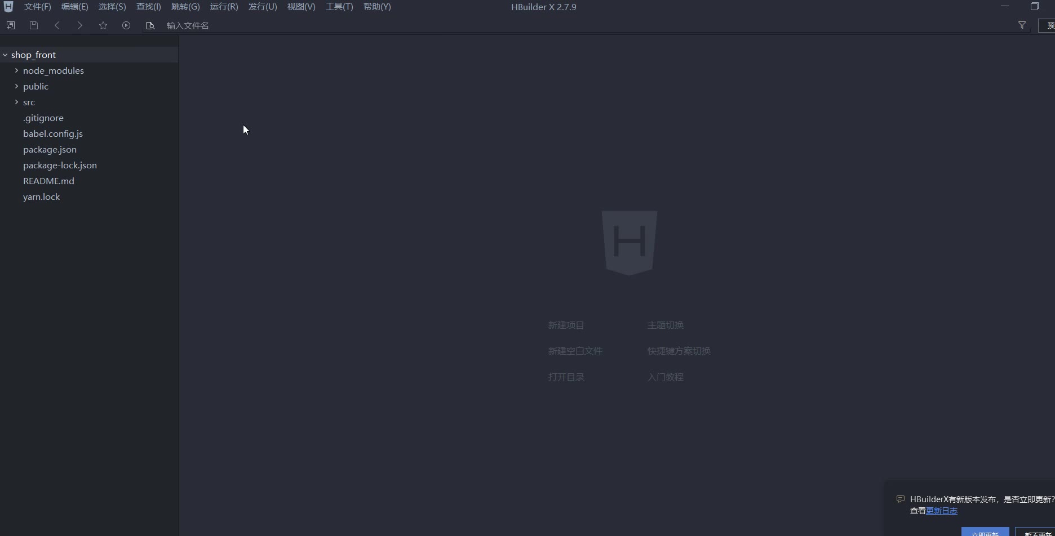Viewport: 1055px width, 536px height.
Task: Select the yarn.lock file
Action: point(41,196)
